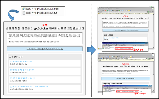Screen dimensions: 159x99
Task: Select 'Add VPN Connection' in Canada-IP VPN window
Action: tap(107, 89)
